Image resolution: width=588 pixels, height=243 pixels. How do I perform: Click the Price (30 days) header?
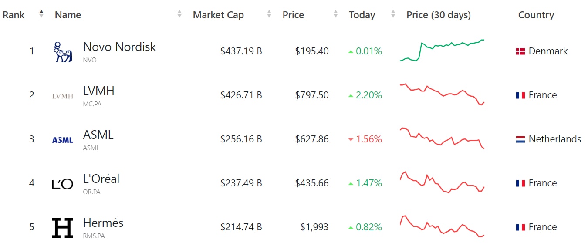click(x=439, y=15)
